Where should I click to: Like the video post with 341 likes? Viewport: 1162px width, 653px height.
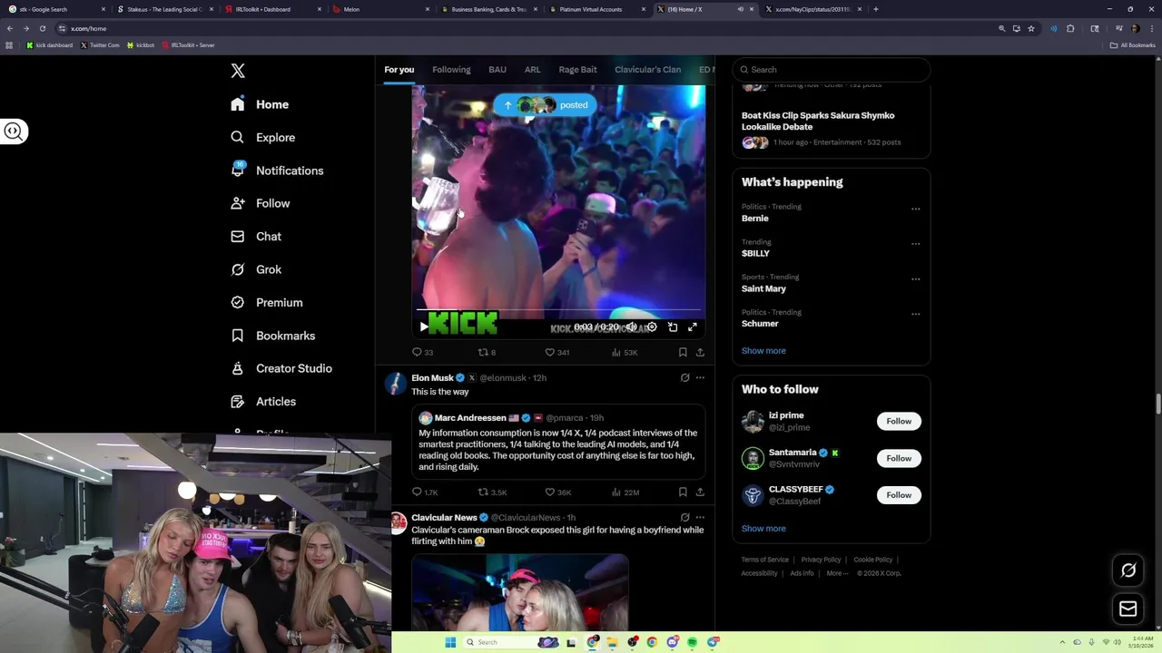point(556,352)
